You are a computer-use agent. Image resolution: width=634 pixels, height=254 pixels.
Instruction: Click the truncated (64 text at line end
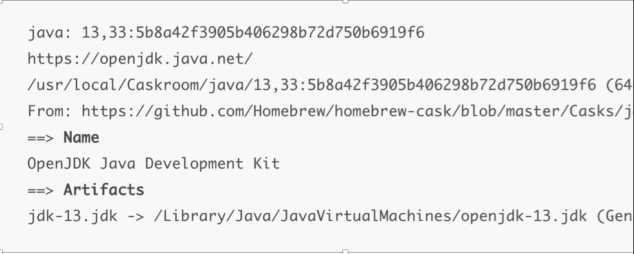pyautogui.click(x=620, y=85)
